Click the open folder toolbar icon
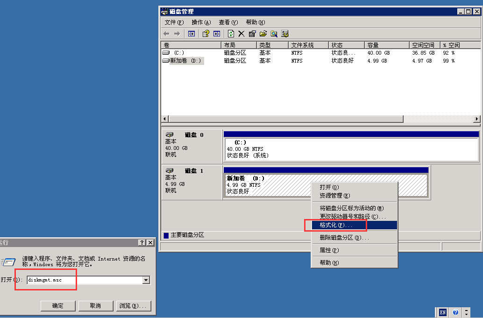The height and width of the screenshot is (318, 483). pyautogui.click(x=263, y=34)
